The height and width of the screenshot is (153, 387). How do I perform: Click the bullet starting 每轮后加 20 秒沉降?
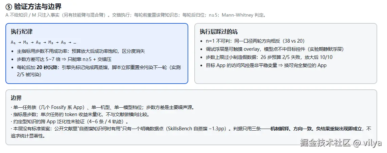pos(99,71)
